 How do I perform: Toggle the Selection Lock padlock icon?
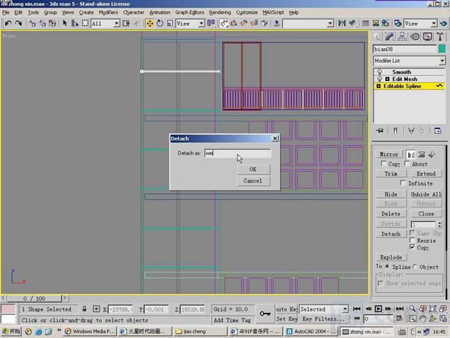tap(84, 309)
